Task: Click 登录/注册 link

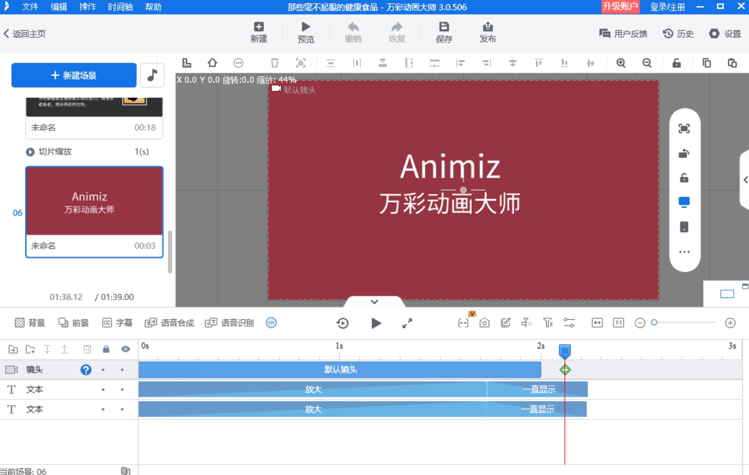Action: (668, 7)
